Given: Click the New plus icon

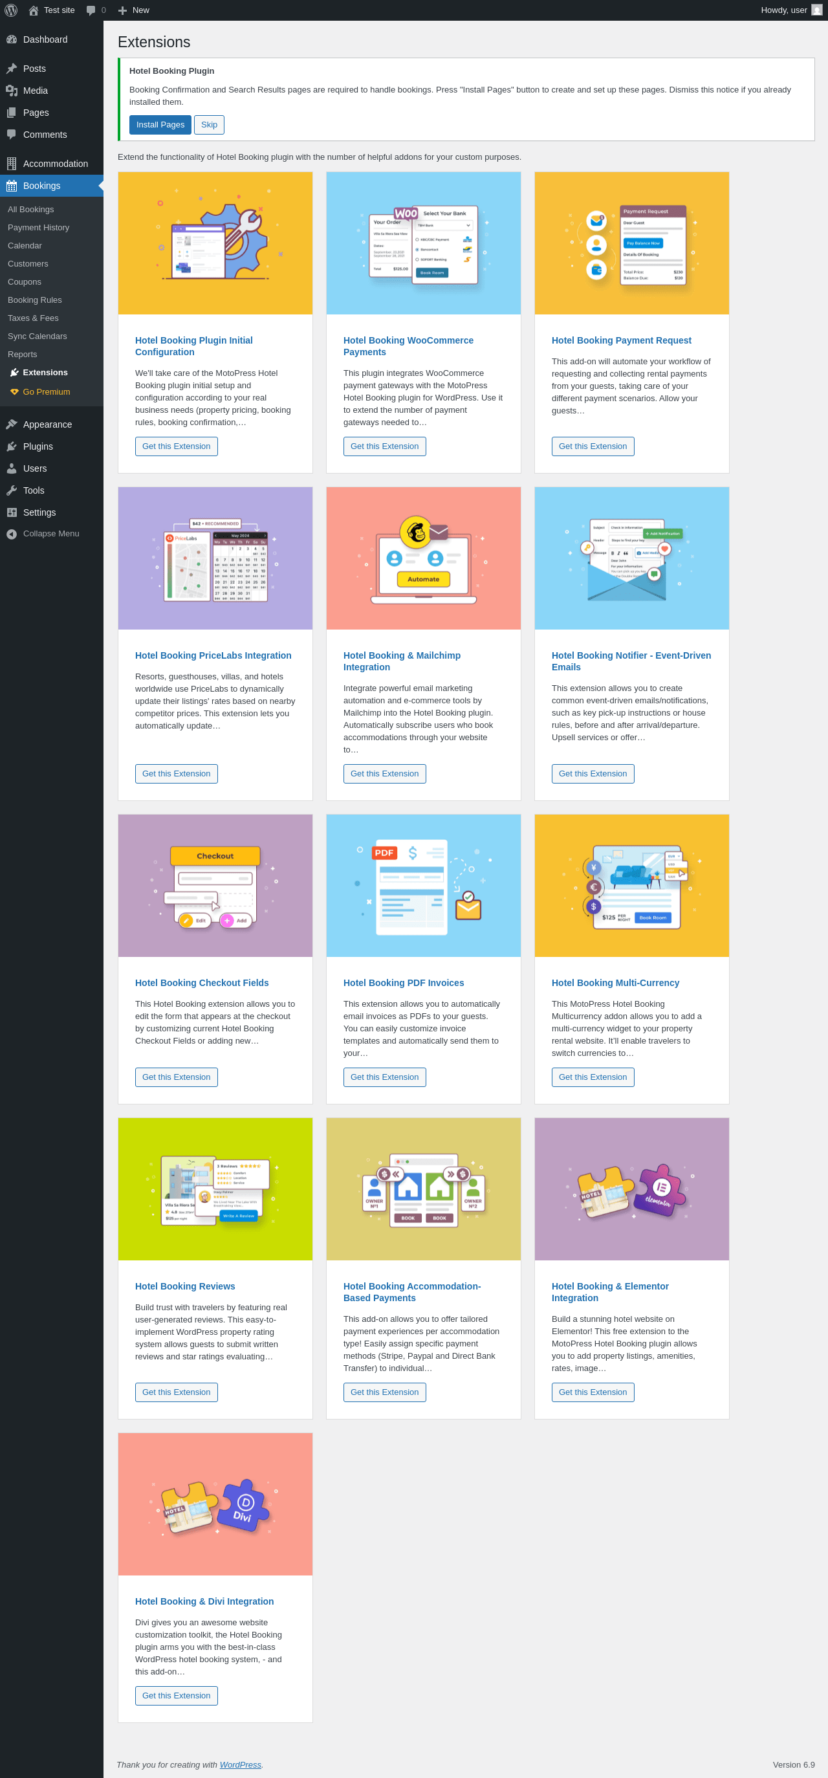Looking at the screenshot, I should pyautogui.click(x=122, y=10).
